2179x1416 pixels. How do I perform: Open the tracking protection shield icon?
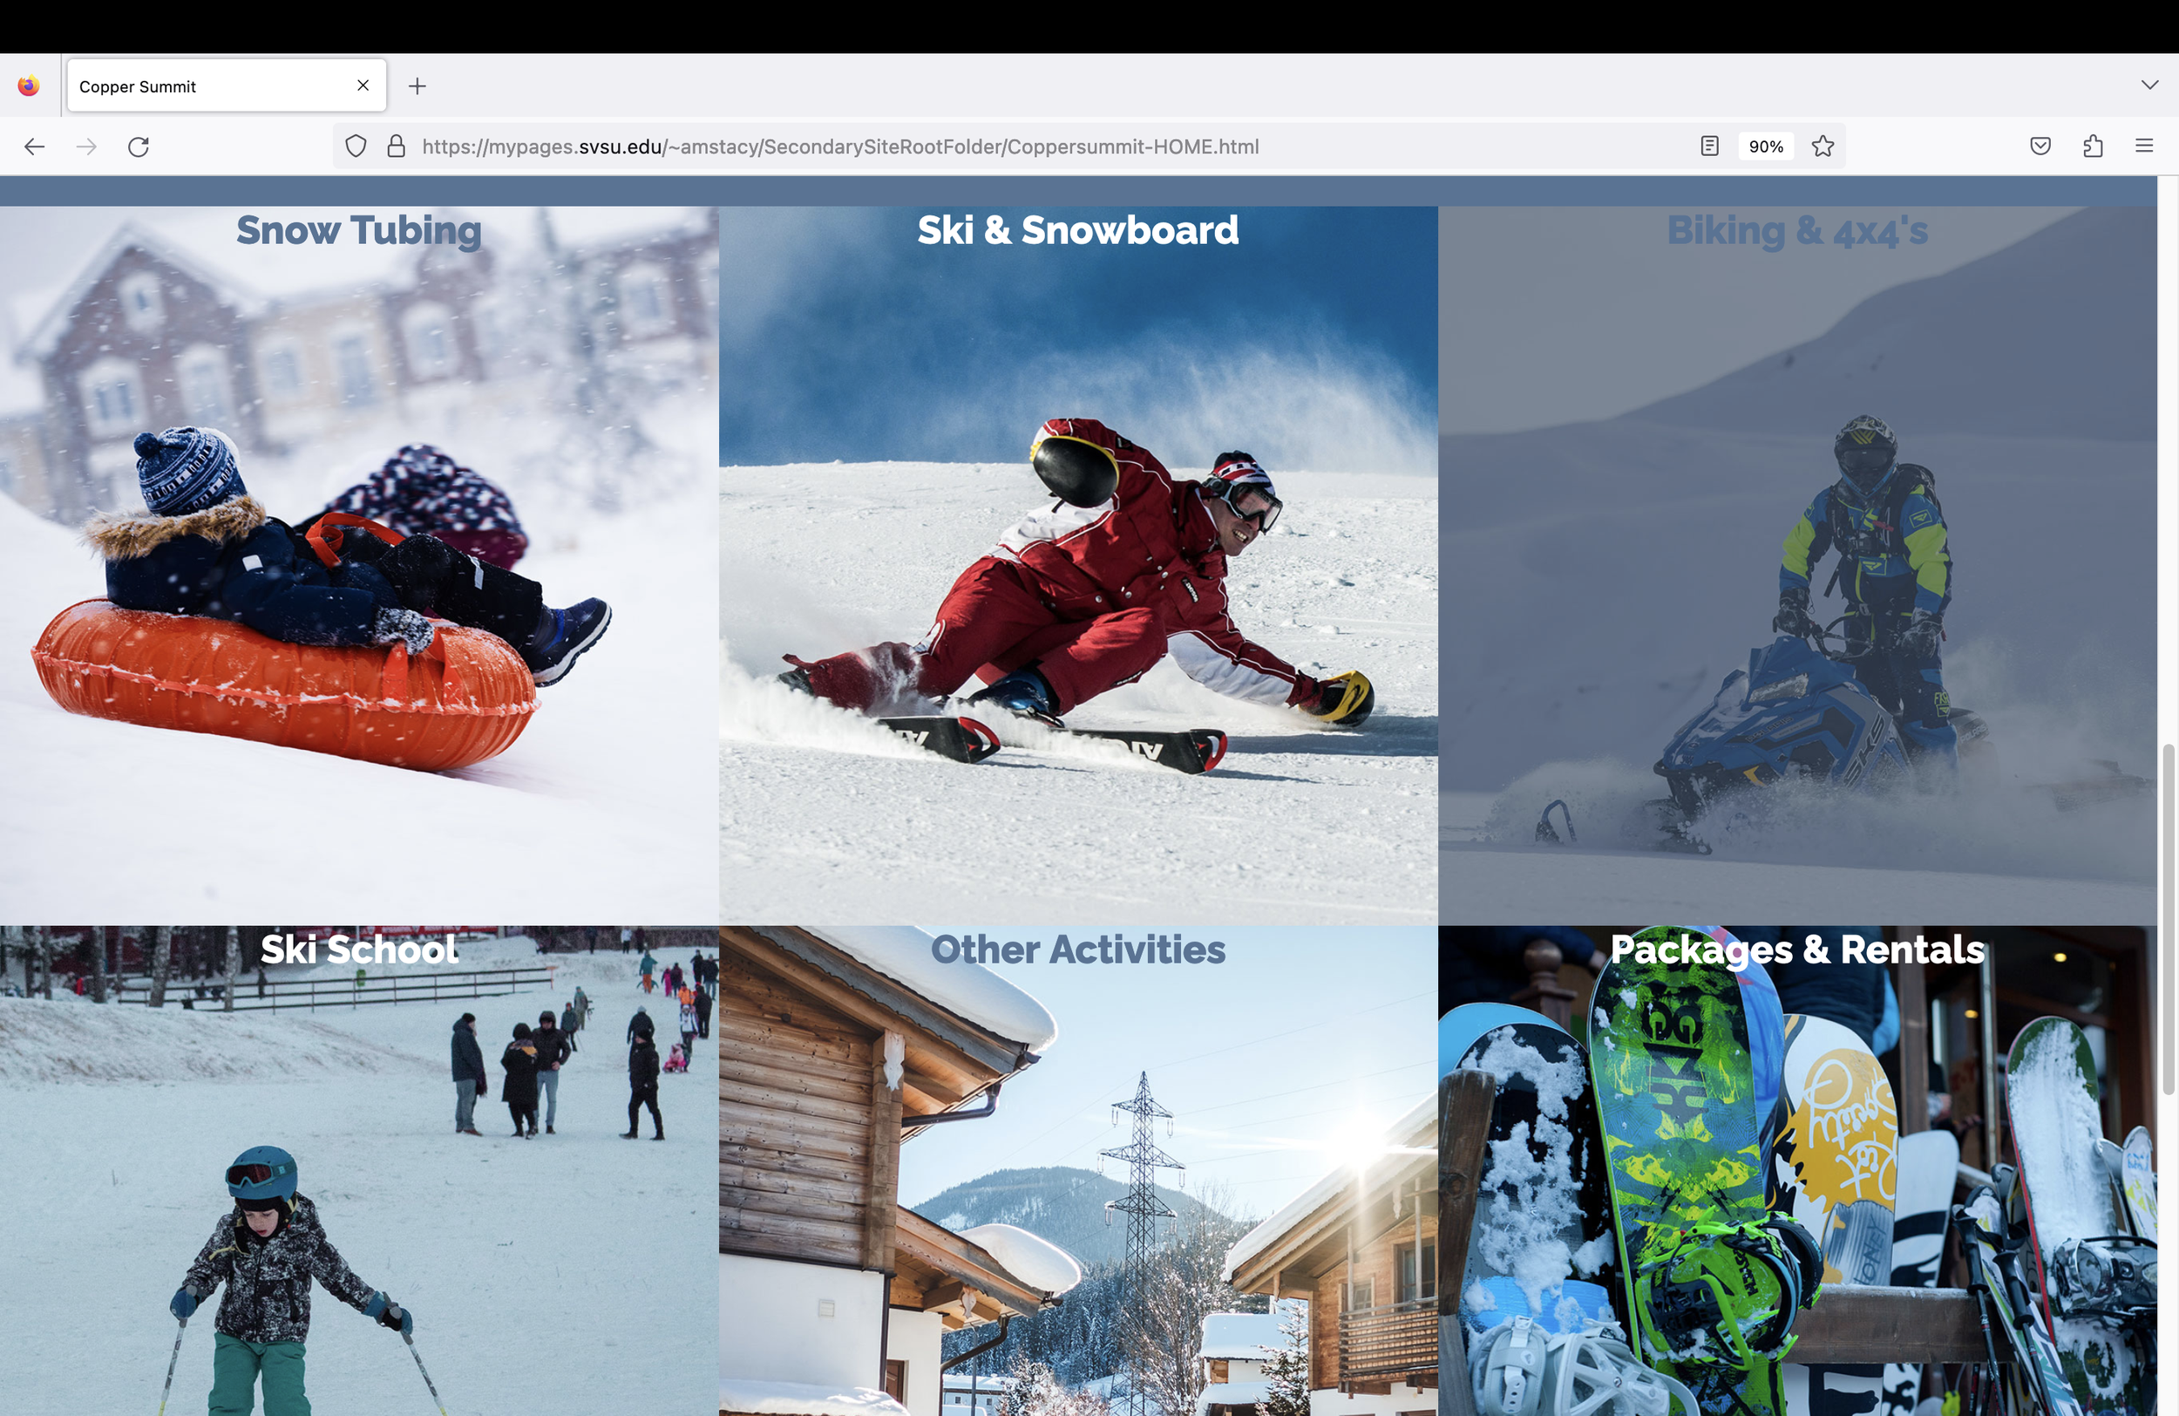356,146
